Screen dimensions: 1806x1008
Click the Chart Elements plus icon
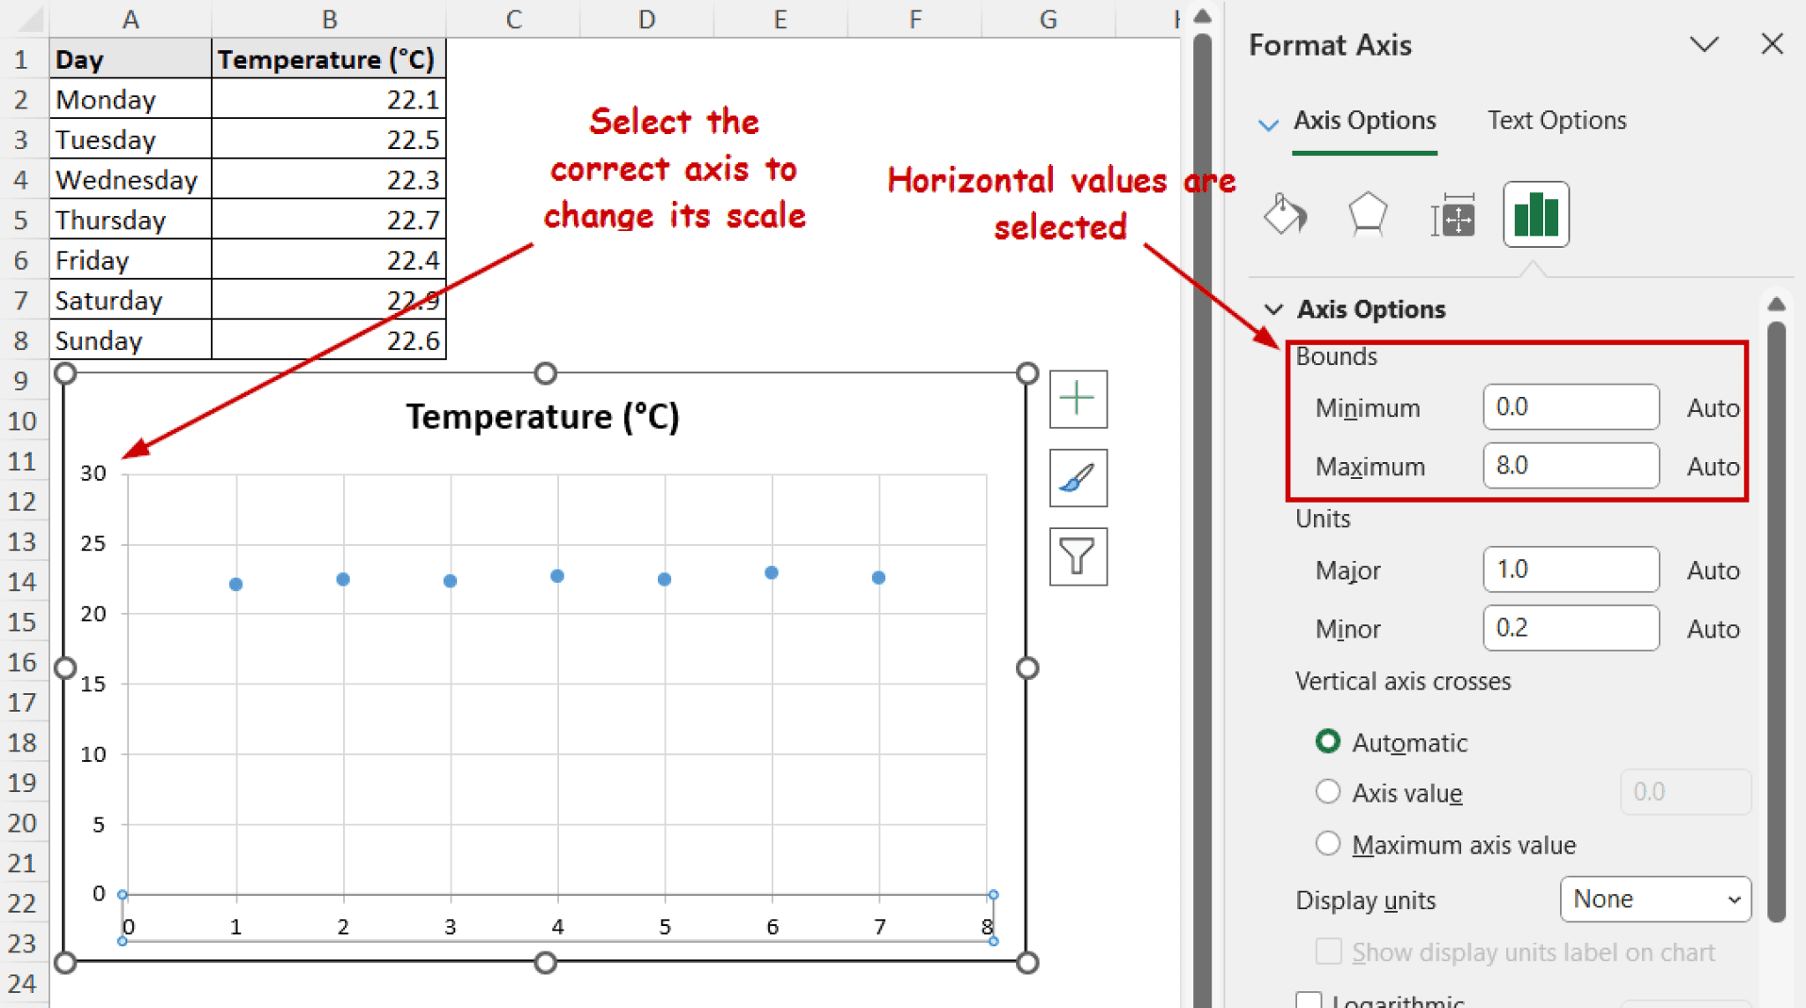[1078, 399]
